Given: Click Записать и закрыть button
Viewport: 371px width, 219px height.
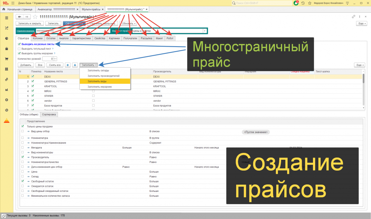Looking at the screenshot, I should point(30,23).
